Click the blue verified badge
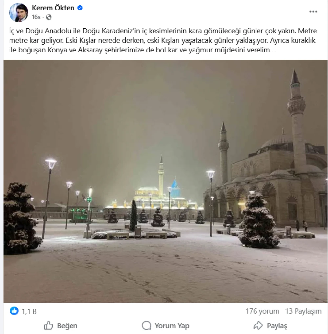Image resolution: width=328 pixels, height=334 pixels. click(80, 8)
